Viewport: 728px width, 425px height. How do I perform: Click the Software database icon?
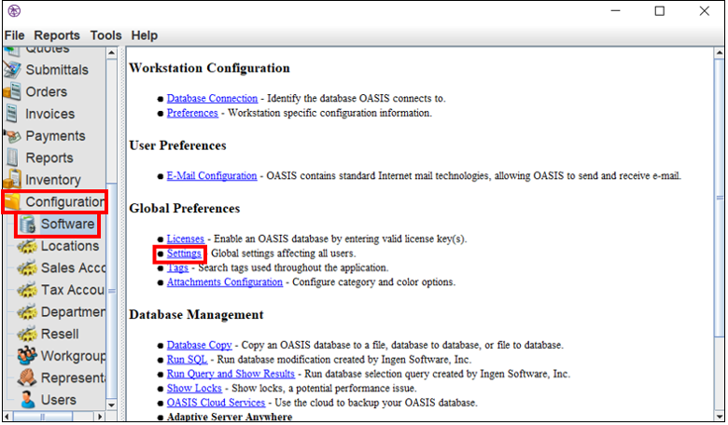click(27, 224)
